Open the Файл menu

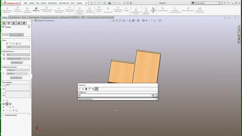click(26, 3)
